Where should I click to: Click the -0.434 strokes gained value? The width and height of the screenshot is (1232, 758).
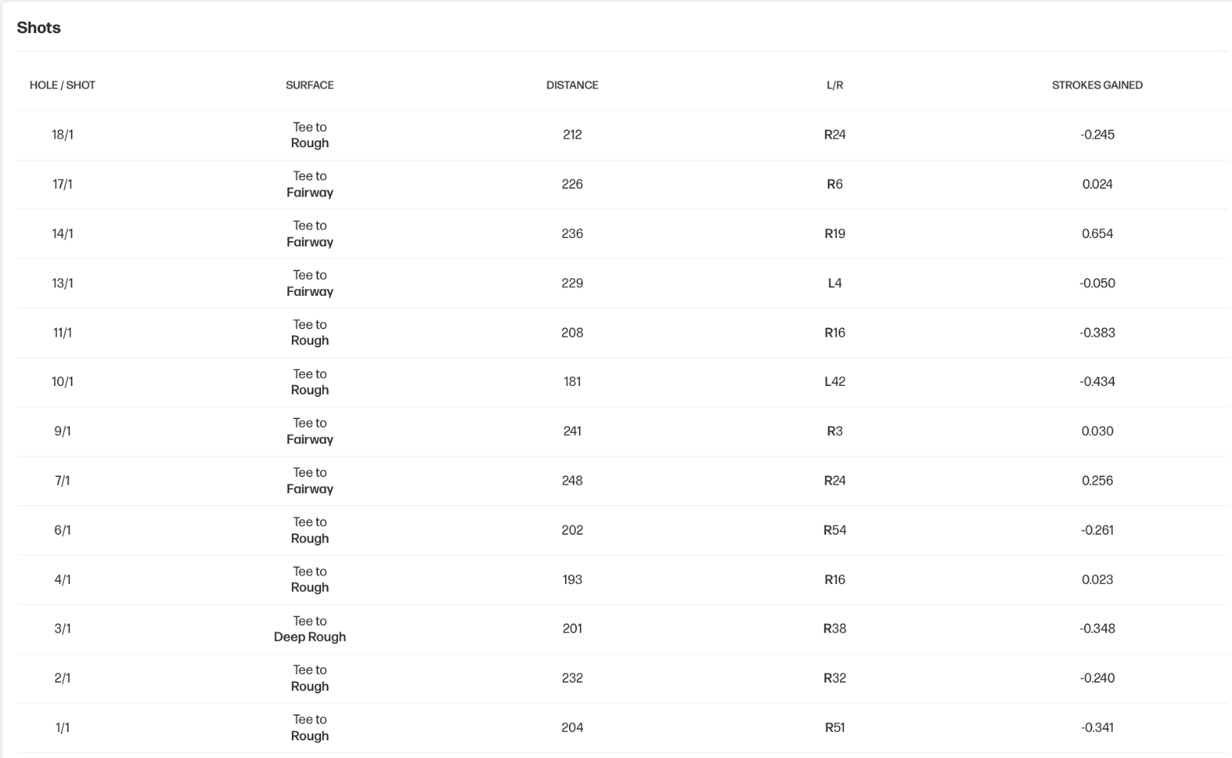click(x=1097, y=381)
